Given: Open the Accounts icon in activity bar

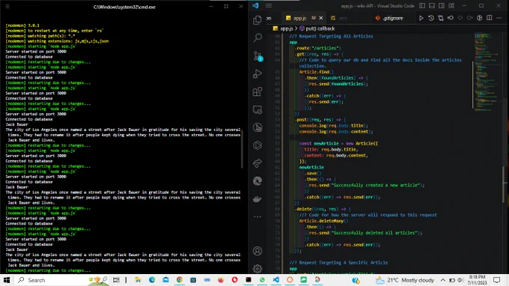Looking at the screenshot, I should pos(257,251).
